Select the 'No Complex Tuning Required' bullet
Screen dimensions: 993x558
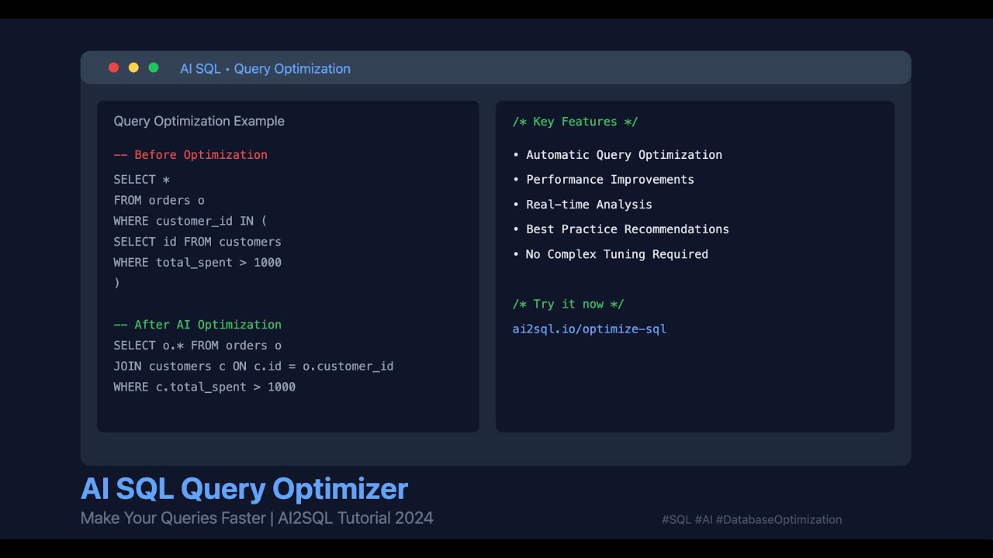pos(611,254)
